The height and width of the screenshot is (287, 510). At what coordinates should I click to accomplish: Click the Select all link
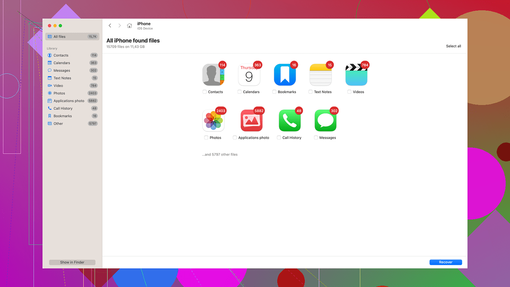(x=453, y=46)
